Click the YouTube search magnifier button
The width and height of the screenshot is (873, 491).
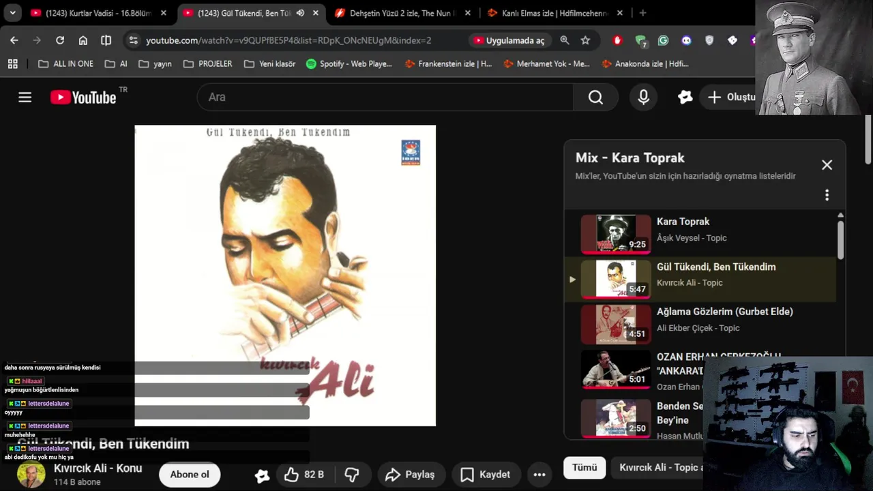[595, 98]
